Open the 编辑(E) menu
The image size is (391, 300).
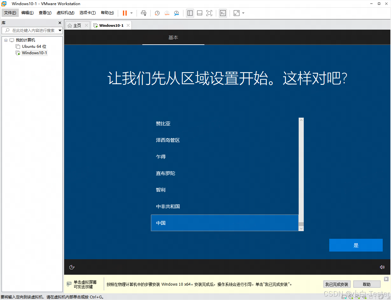[x=27, y=13]
